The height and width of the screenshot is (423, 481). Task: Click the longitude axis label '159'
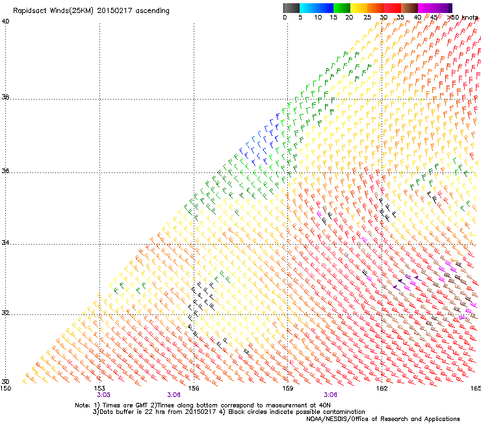tap(288, 389)
